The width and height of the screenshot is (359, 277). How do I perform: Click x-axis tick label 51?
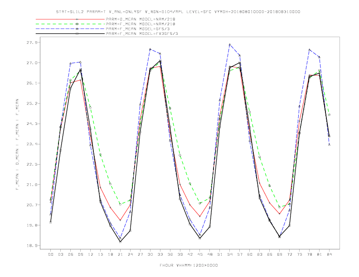220,254
